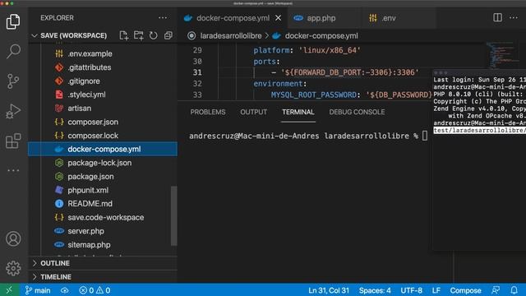Click line number 33 in the gutter
Viewport: 526px width, 296px height.
[197, 95]
